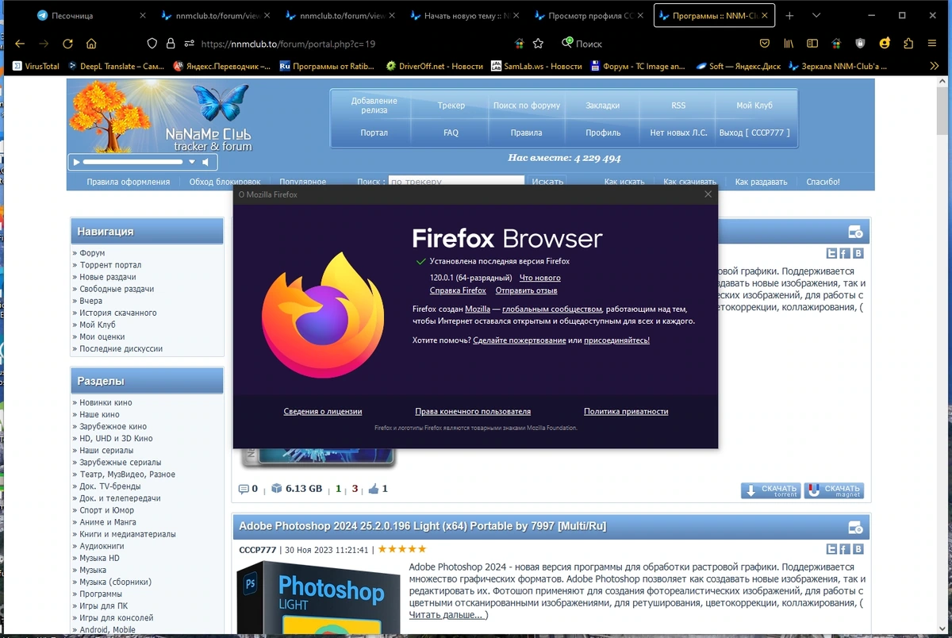Click the Искать search button
This screenshot has width=952, height=638.
click(547, 182)
